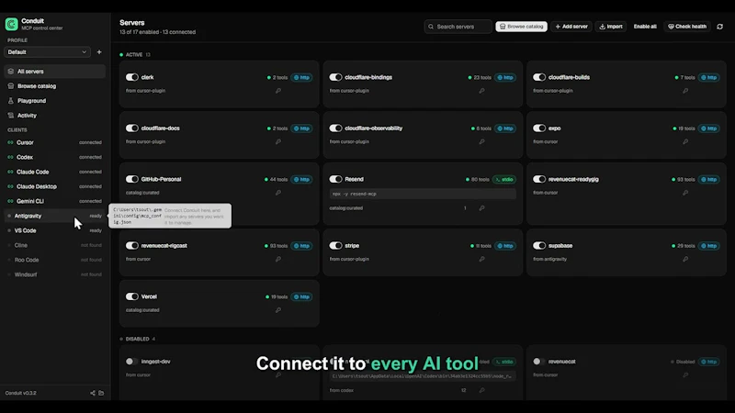Toggle the Vercel server switch
735x413 pixels.
(132, 296)
